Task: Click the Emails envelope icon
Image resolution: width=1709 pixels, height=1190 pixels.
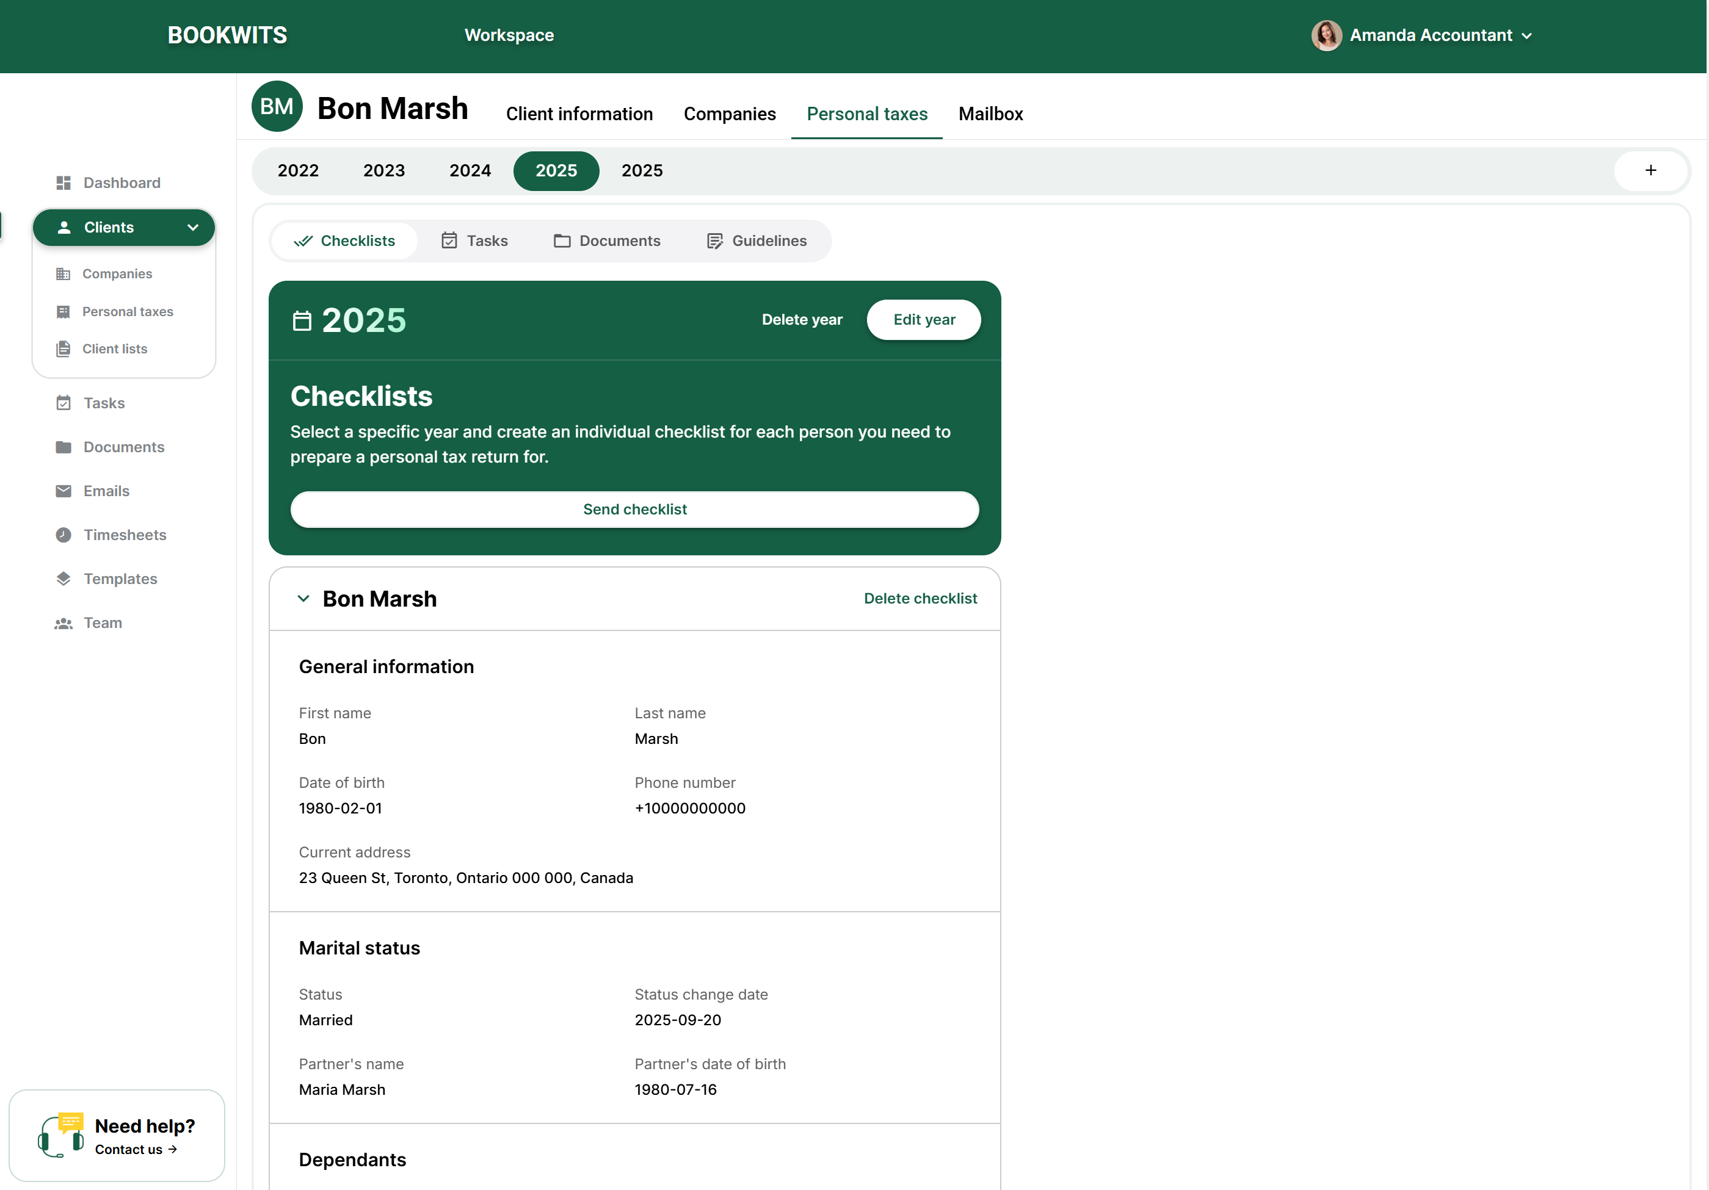Action: (63, 491)
